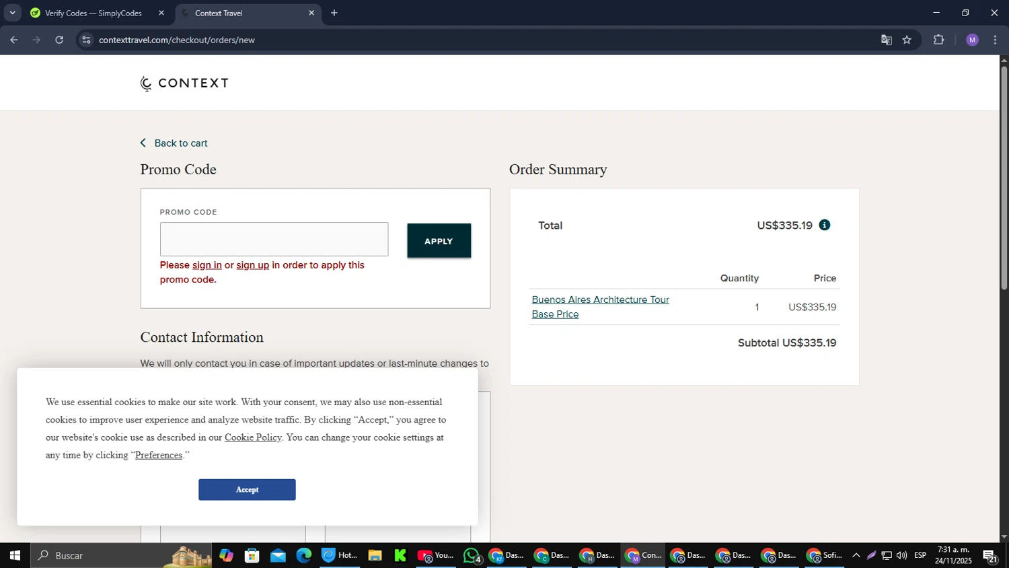
Task: Select the US$335.19 subtotal text
Action: click(809, 343)
